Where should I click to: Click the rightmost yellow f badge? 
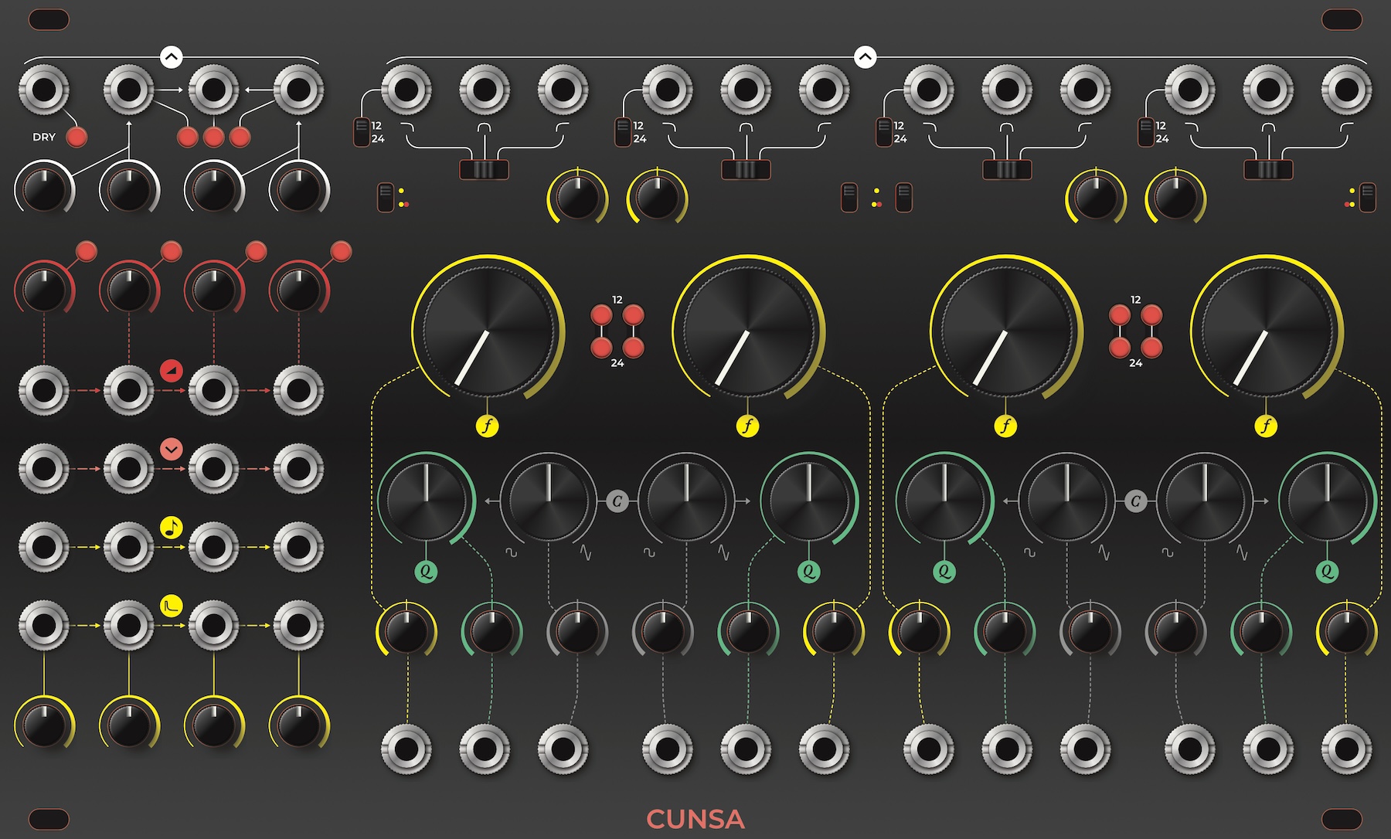[1266, 425]
